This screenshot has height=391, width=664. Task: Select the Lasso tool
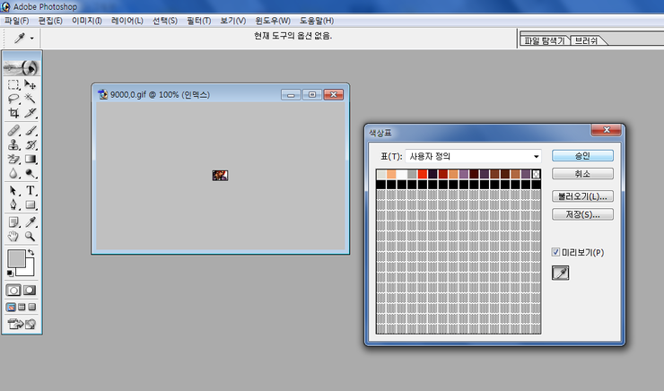pos(13,99)
